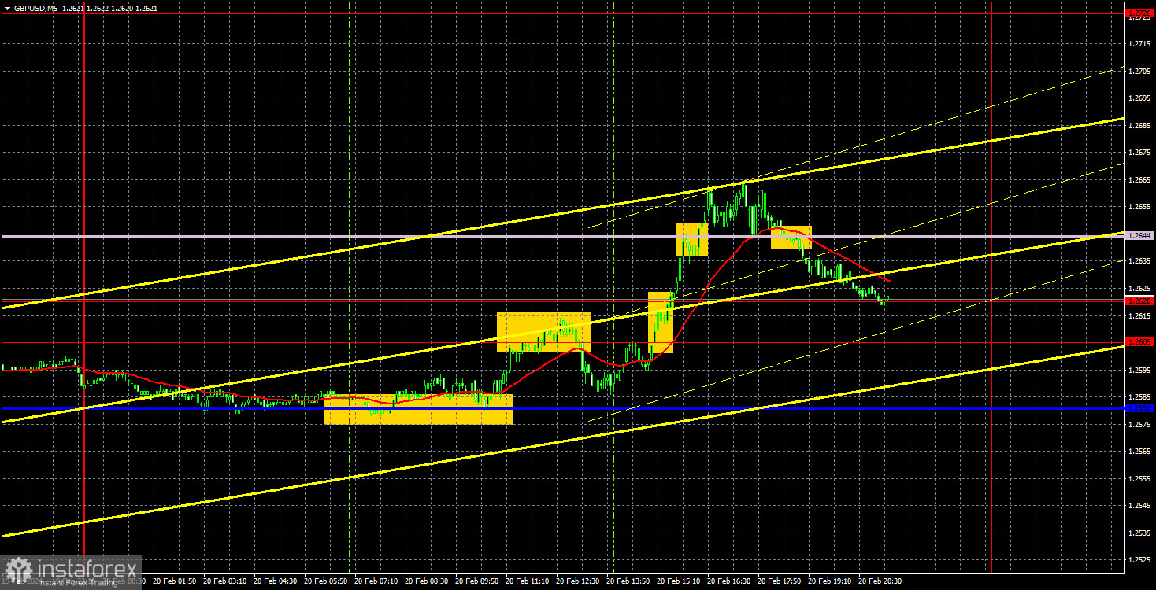Click the 1.2695 price axis label
This screenshot has height=590, width=1156.
tap(1139, 98)
